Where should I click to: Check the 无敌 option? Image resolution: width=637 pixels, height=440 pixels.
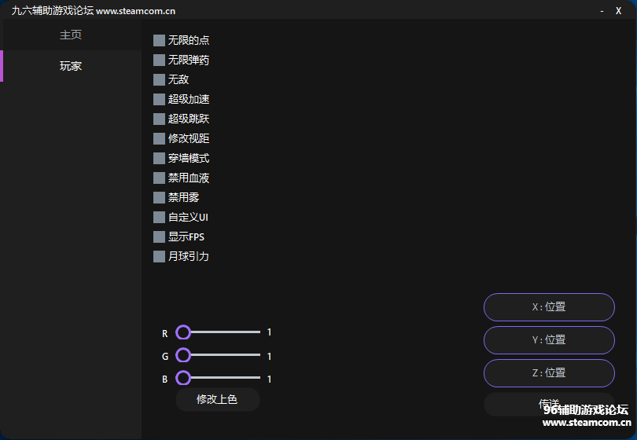pyautogui.click(x=160, y=79)
